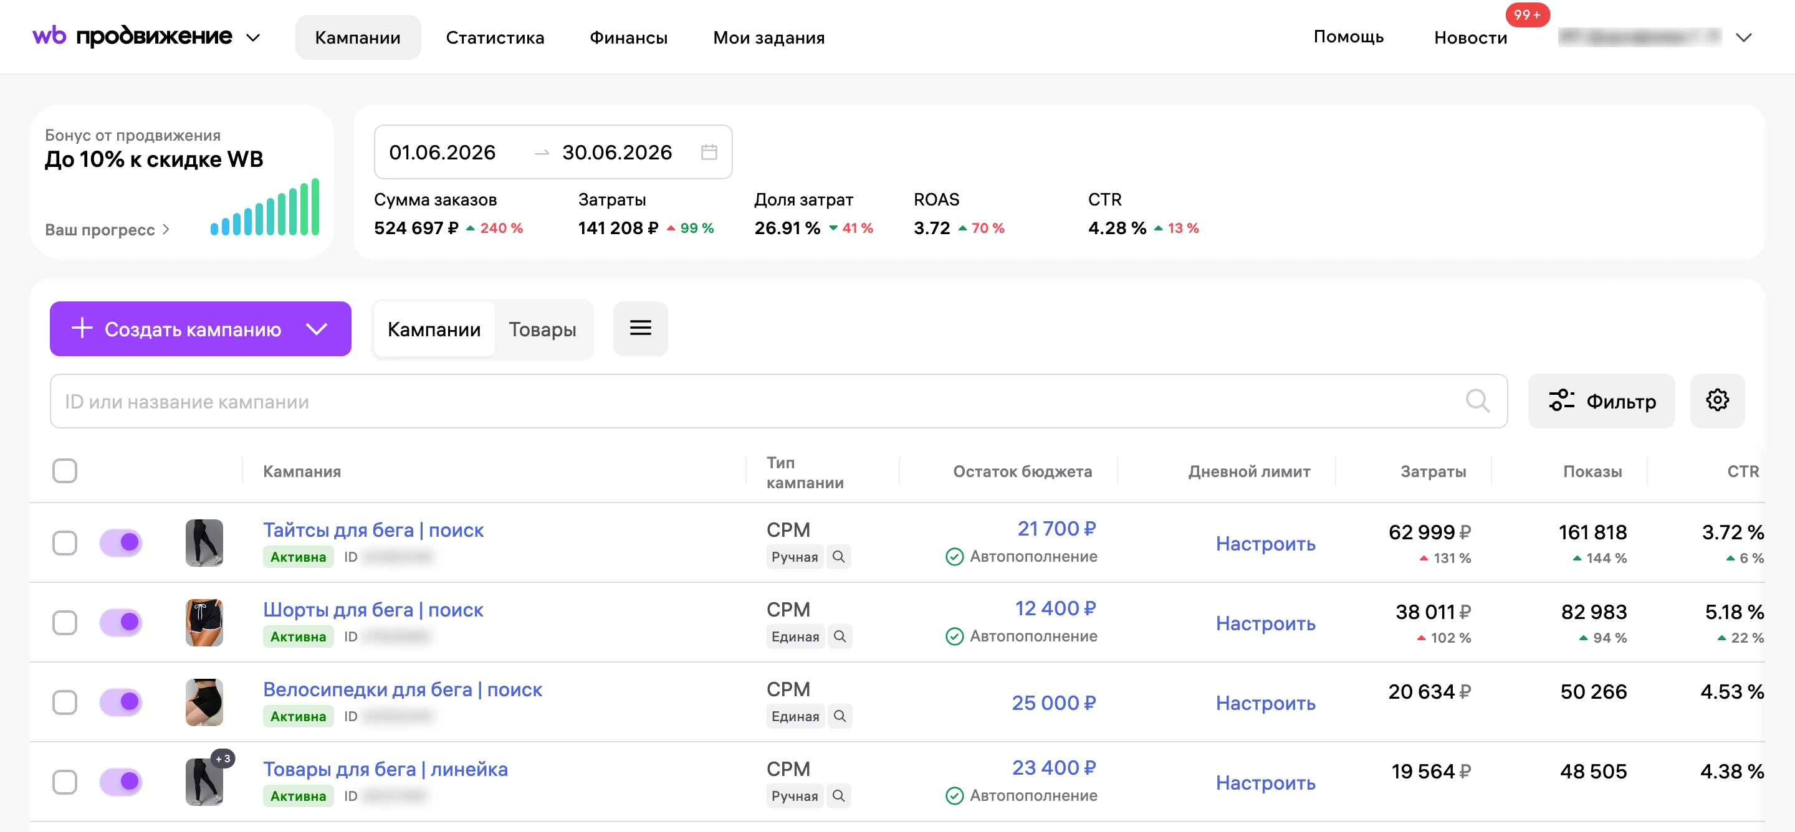The height and width of the screenshot is (832, 1795).
Task: Click the wb продвижение logo
Action: [x=132, y=36]
